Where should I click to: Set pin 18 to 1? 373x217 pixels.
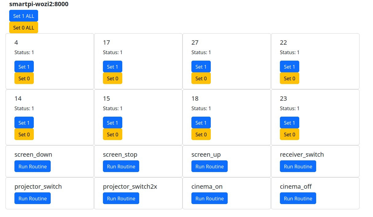pos(201,123)
